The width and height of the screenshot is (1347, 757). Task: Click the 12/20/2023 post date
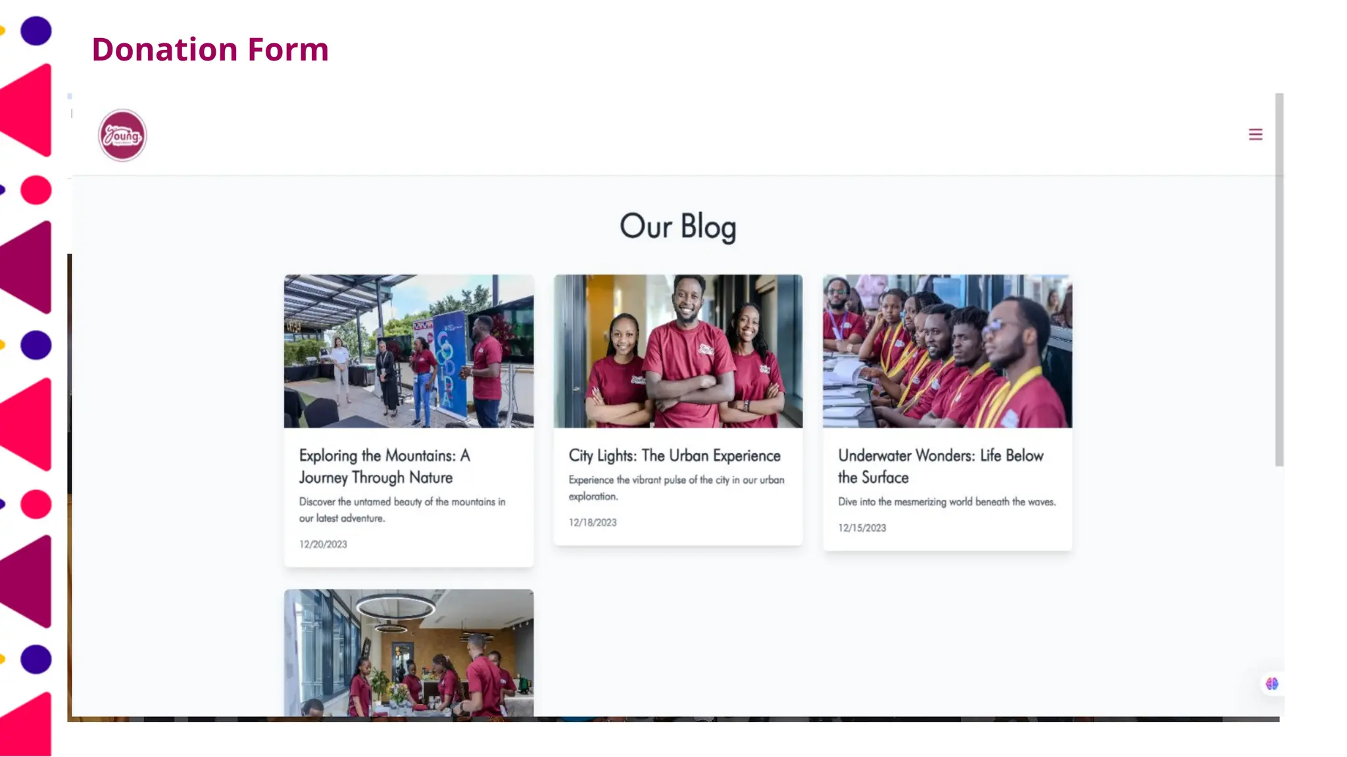point(323,544)
